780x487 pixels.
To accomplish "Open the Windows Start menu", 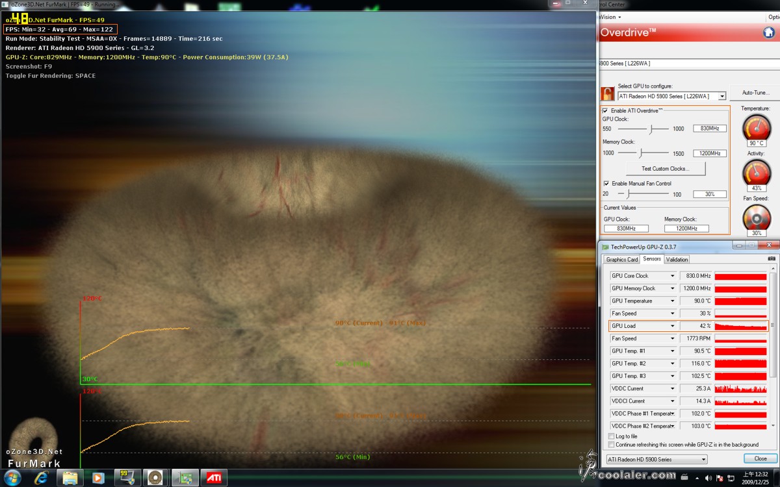I will (12, 478).
